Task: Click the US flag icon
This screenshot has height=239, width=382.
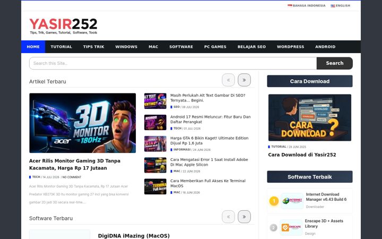Action: click(333, 6)
